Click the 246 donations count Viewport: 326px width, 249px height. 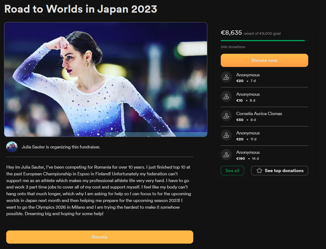233,47
